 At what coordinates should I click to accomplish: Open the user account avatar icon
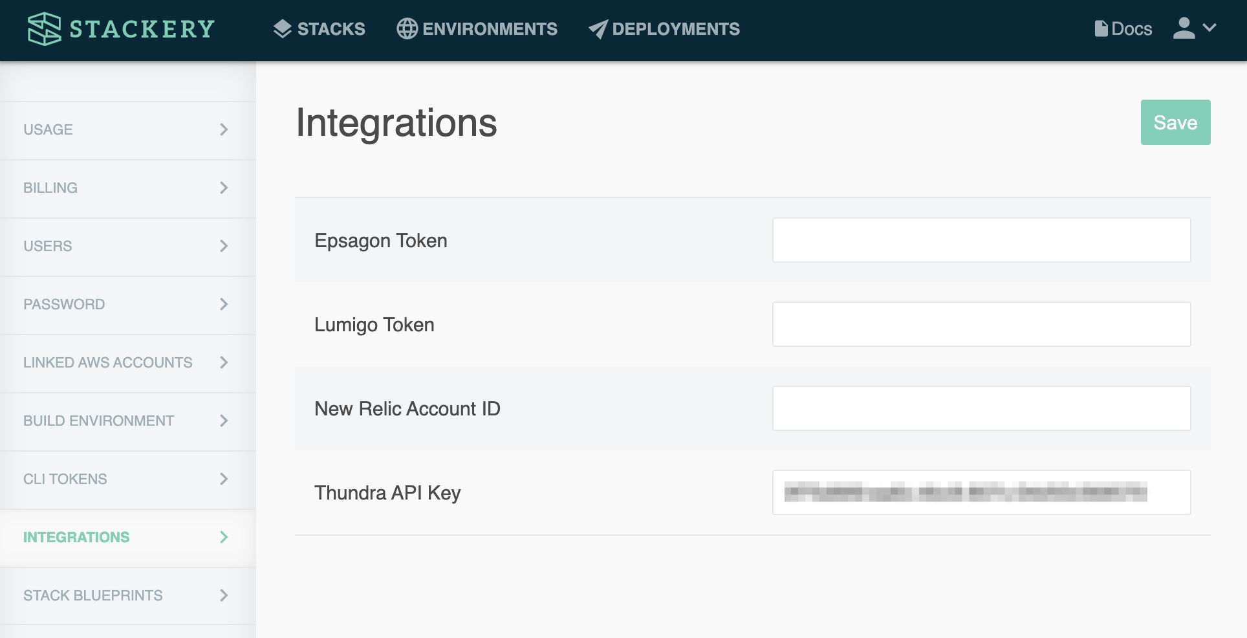point(1184,28)
